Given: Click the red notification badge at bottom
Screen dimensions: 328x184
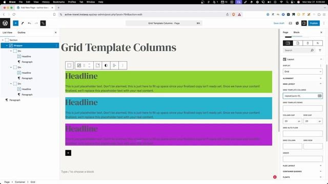Looking at the screenshot, I should coord(275,177).
